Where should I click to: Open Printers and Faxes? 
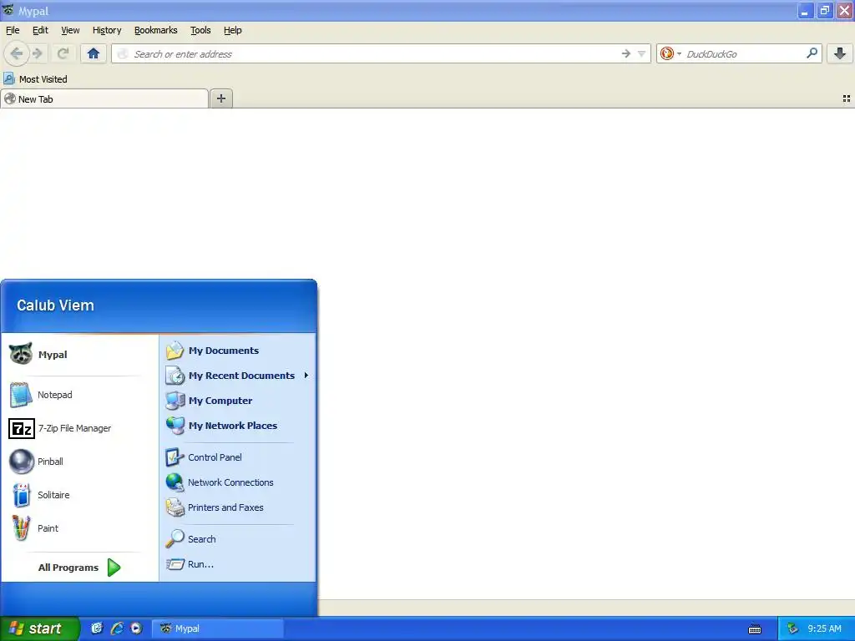point(237,507)
